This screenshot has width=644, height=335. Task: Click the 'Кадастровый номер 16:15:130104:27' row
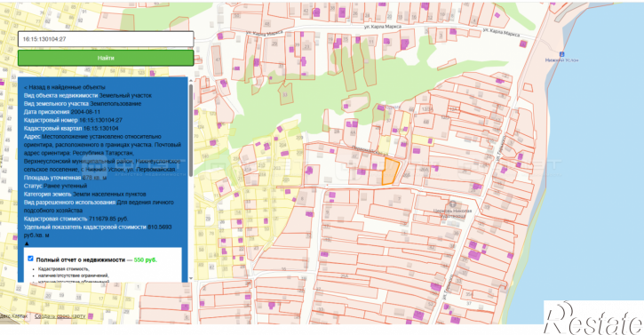73,120
